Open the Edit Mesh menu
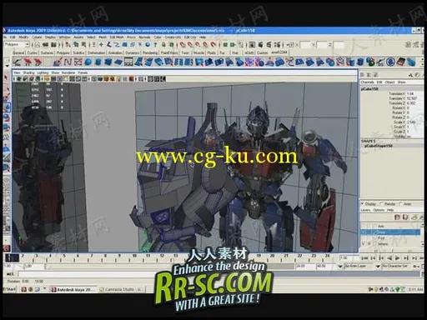427x320 pixels. pos(117,37)
